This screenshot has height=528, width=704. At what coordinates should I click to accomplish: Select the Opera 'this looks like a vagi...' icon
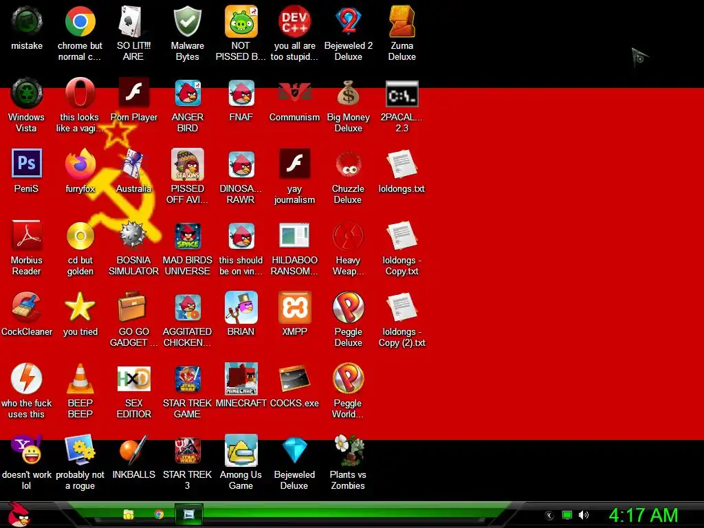point(80,93)
